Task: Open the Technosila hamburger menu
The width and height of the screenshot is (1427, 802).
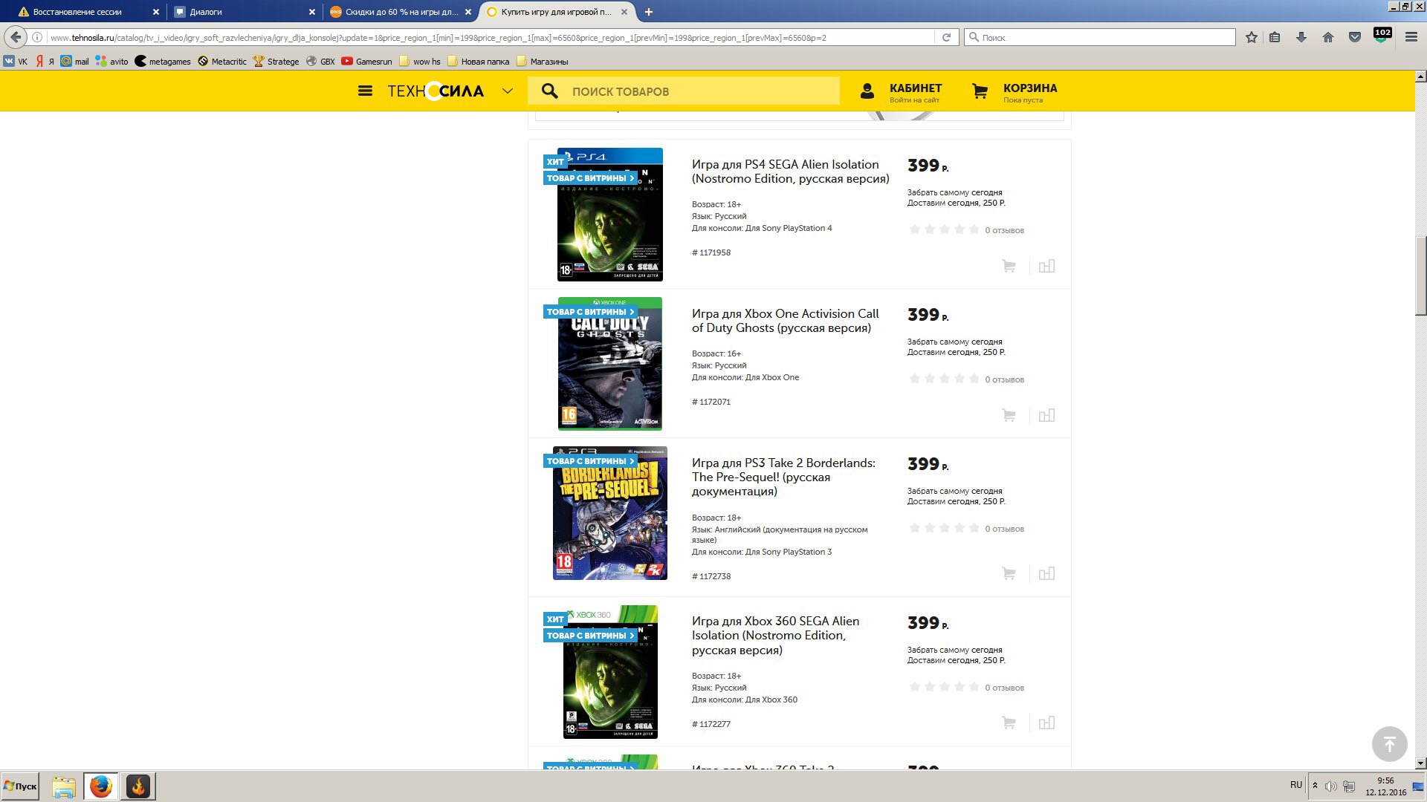Action: pyautogui.click(x=365, y=91)
